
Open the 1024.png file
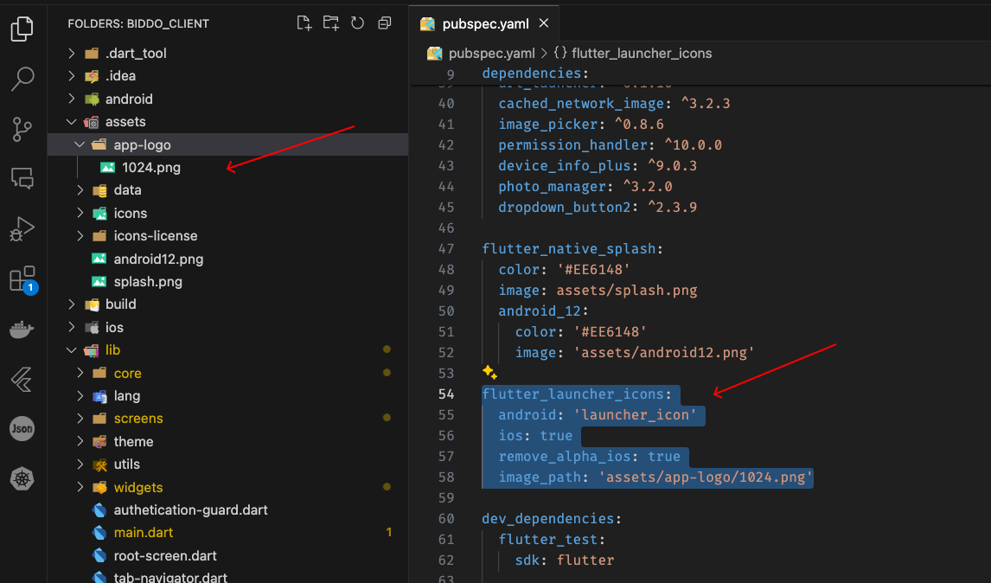coord(151,168)
